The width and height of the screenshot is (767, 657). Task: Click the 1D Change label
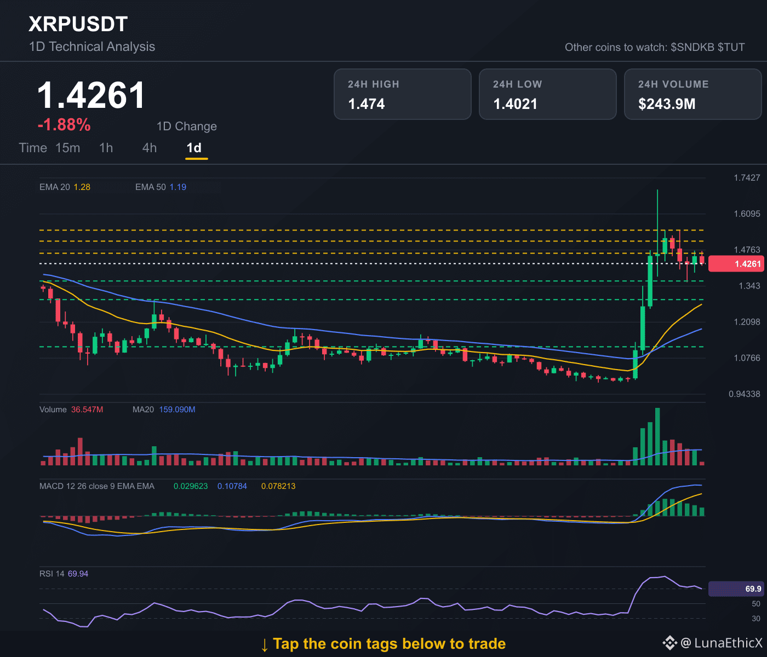point(187,126)
